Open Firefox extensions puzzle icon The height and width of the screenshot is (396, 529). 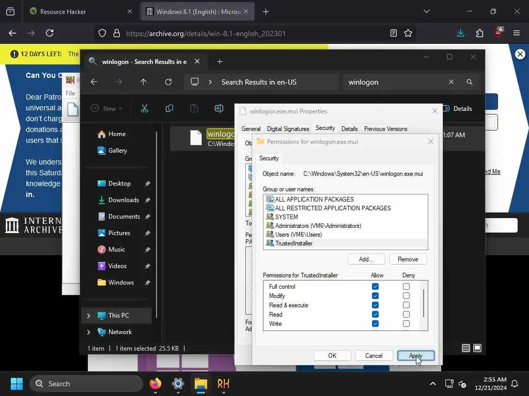point(479,33)
